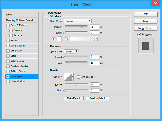Click the Jitter percentage input field
Image resolution: width=162 pixels, height=121 pixels.
[94, 90]
